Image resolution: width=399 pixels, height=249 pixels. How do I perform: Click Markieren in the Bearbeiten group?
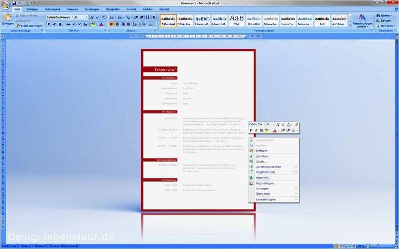coord(386,26)
